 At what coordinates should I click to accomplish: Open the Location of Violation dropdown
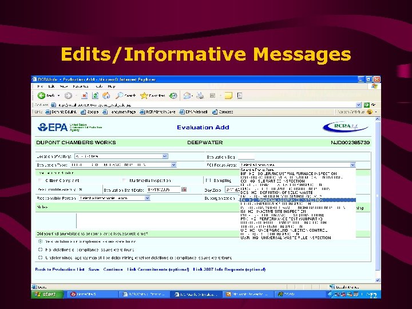165,156
